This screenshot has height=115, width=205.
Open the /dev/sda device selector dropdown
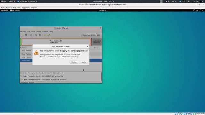(91, 35)
